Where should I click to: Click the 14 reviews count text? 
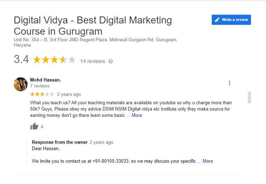[x=93, y=61]
